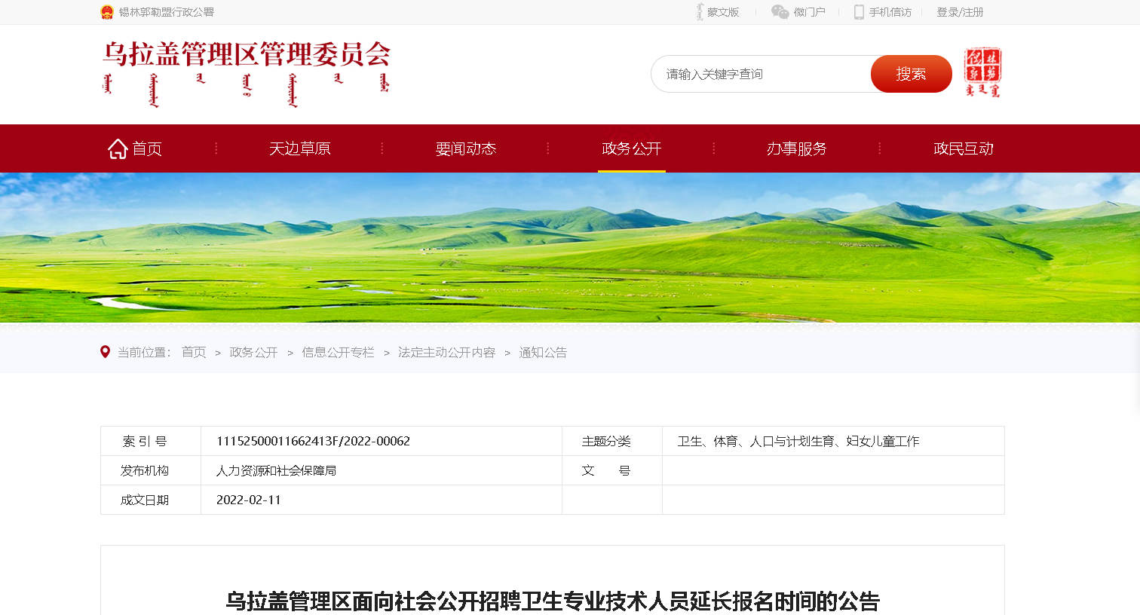Image resolution: width=1140 pixels, height=615 pixels.
Task: Switch to 蒙文版 Mongolian version
Action: click(723, 12)
